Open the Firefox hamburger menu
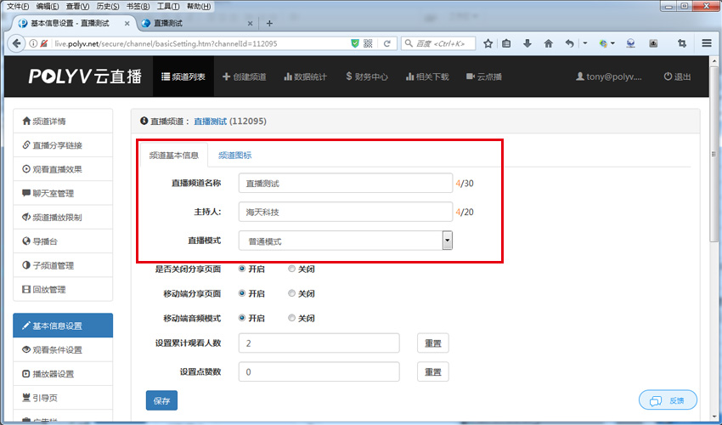The width and height of the screenshot is (722, 425). click(x=707, y=42)
